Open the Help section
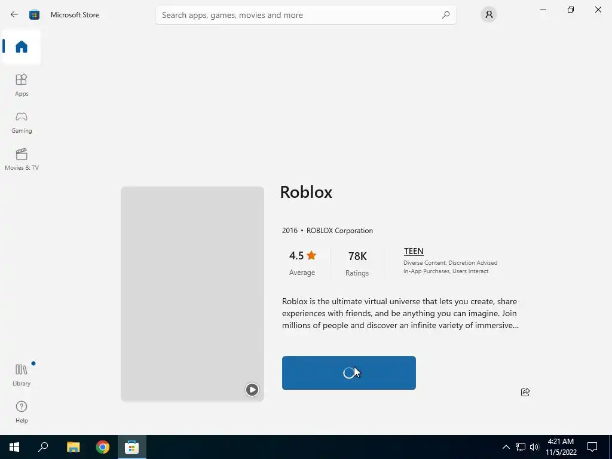Viewport: 612px width, 459px height. (22, 412)
